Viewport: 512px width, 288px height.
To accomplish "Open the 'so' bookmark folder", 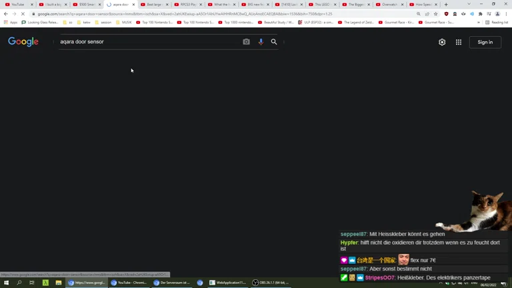I will [x=68, y=23].
